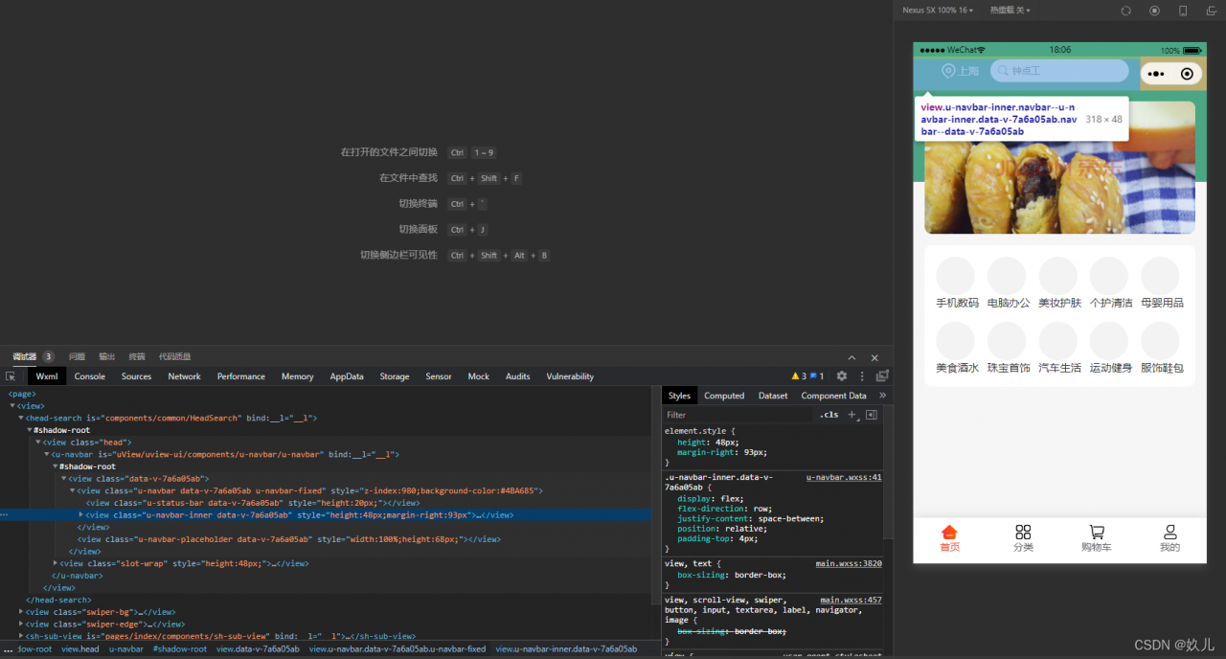Screen dimensions: 1226x659
Task: Toggle the .cls element classes panel
Action: pyautogui.click(x=829, y=415)
